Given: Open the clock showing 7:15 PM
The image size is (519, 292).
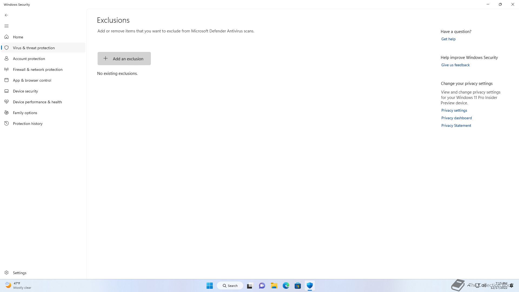Looking at the screenshot, I should click(499, 286).
